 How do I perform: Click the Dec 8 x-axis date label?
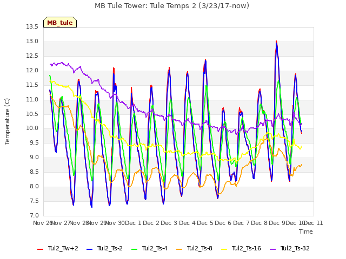tap(259, 223)
